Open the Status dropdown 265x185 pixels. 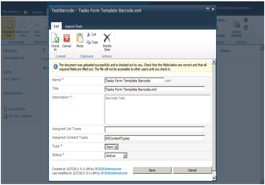(x=125, y=155)
